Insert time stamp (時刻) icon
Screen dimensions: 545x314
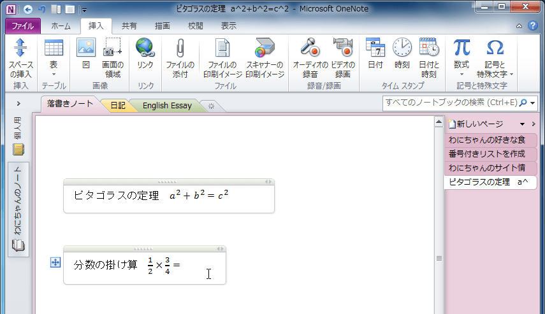pos(402,48)
